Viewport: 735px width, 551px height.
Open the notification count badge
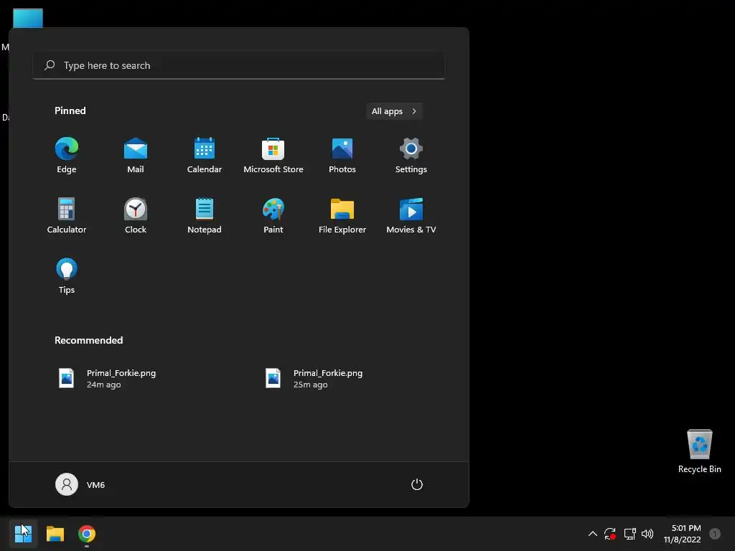click(x=715, y=534)
